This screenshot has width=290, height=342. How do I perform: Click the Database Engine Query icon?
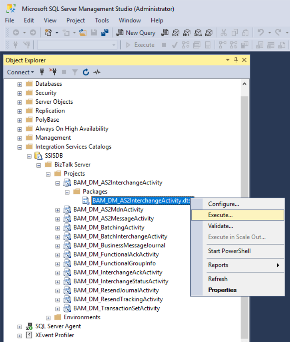click(165, 33)
